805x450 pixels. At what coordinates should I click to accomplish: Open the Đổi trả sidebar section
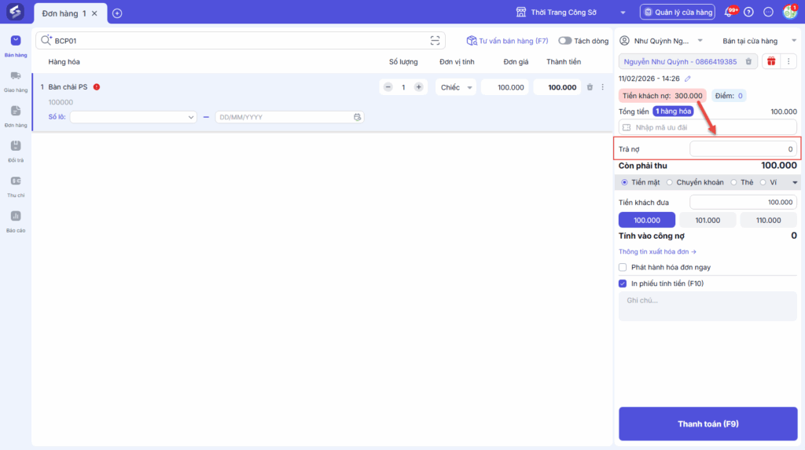click(x=16, y=151)
